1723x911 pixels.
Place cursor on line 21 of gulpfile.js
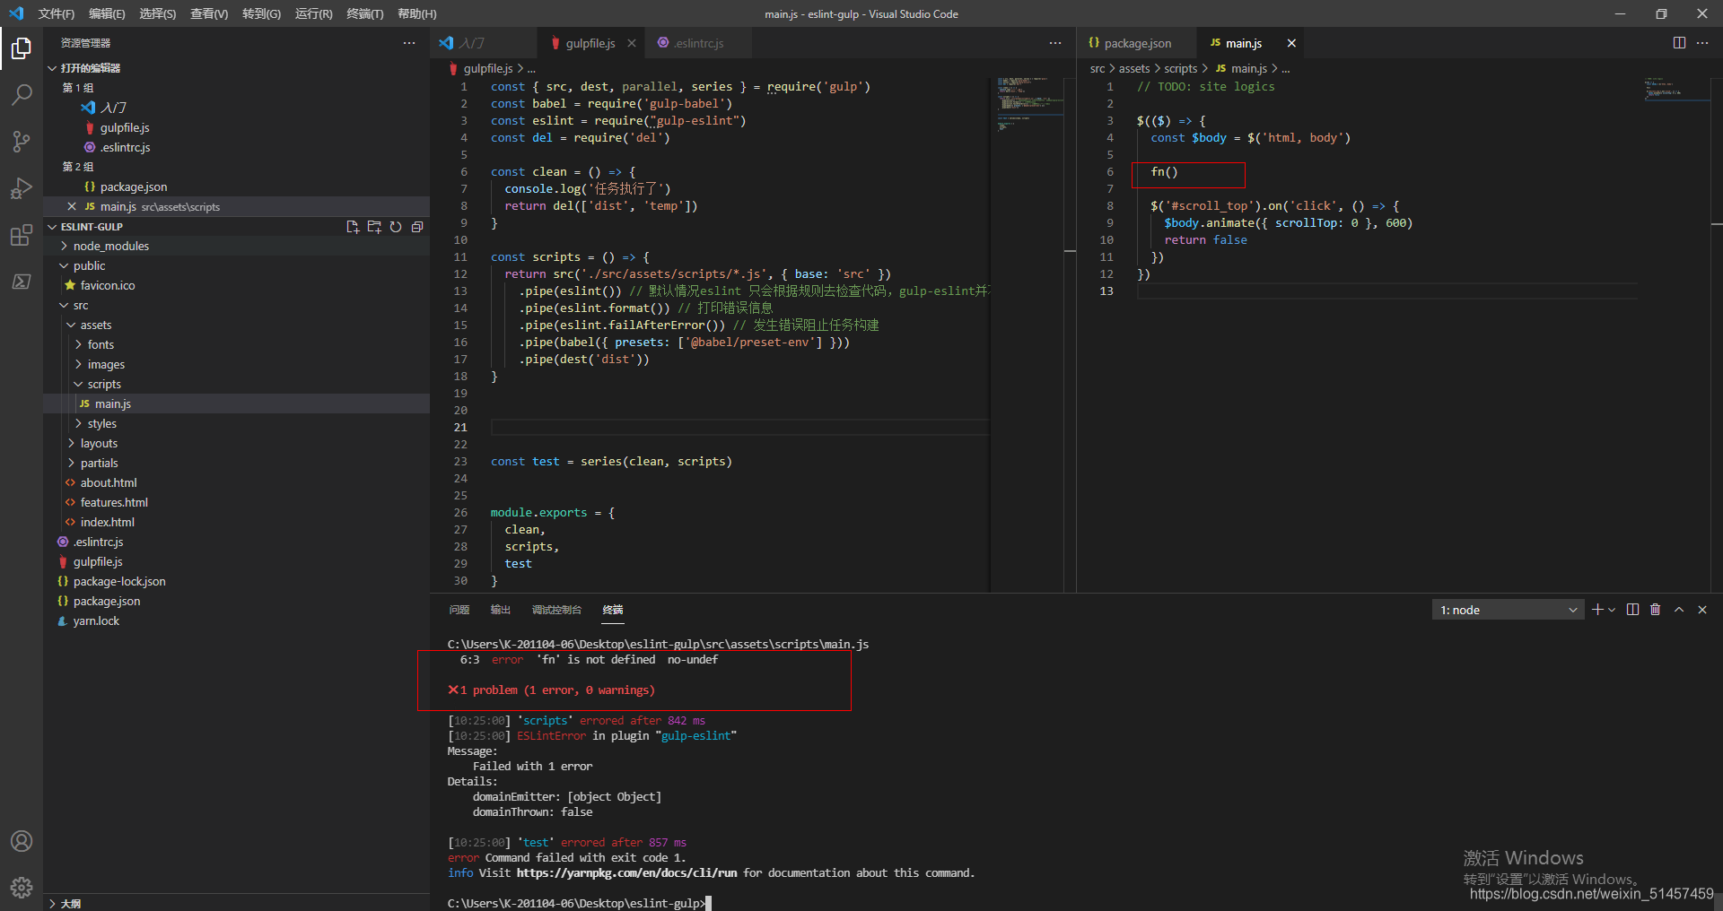[739, 428]
